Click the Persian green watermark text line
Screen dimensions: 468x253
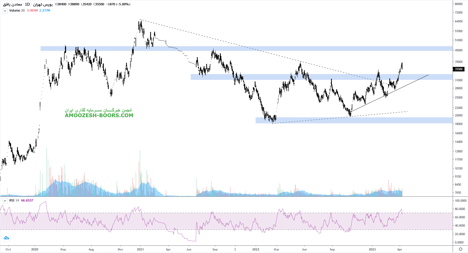[x=98, y=110]
